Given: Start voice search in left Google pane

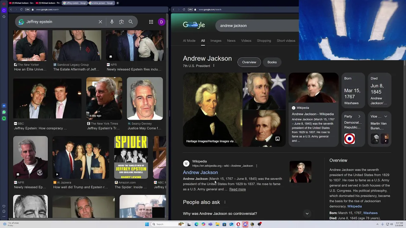Looking at the screenshot, I should pos(112,22).
